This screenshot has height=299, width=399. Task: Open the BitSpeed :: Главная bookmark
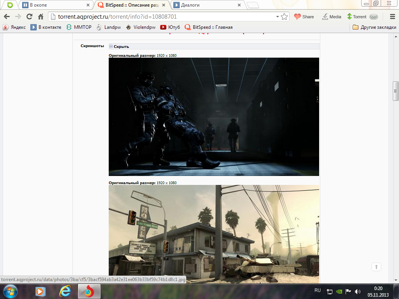pyautogui.click(x=209, y=27)
